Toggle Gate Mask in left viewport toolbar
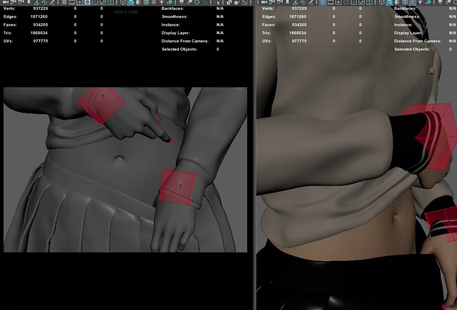The width and height of the screenshot is (457, 310). 88,2
